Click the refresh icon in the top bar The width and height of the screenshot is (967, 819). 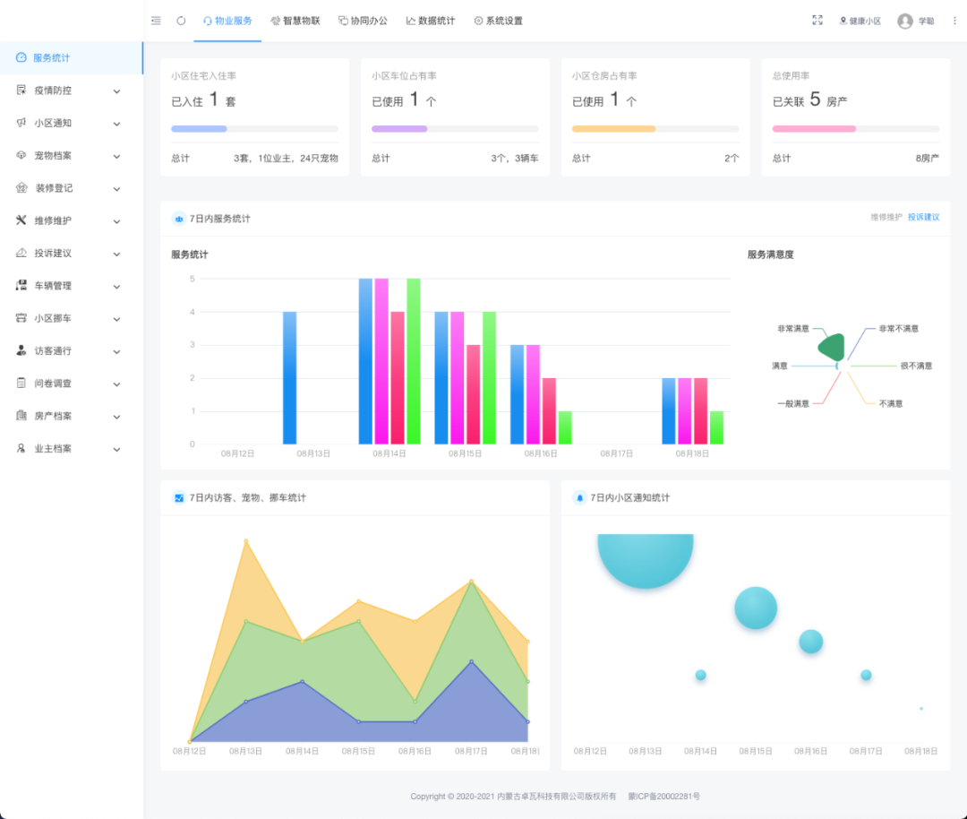[x=181, y=21]
